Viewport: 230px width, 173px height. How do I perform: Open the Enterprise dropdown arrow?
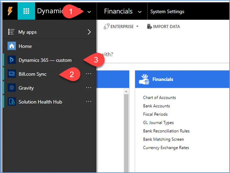137,26
